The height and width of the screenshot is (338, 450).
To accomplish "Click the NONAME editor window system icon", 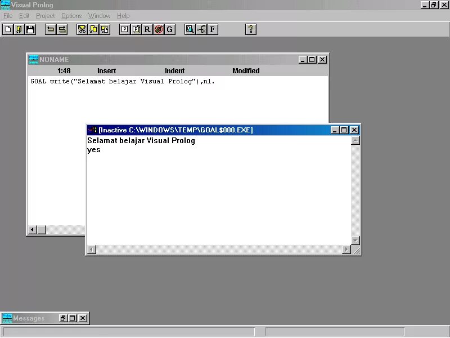I will 33,60.
